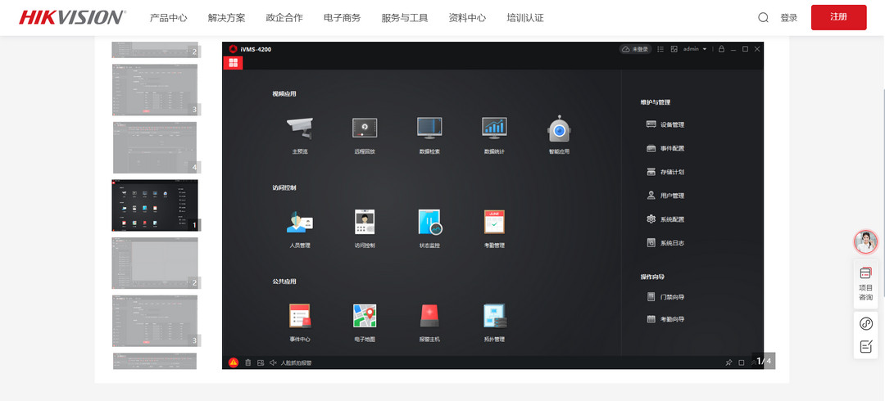Screen dimensions: 885x401
Task: Click the square window icon beside the pin
Action: (742, 363)
